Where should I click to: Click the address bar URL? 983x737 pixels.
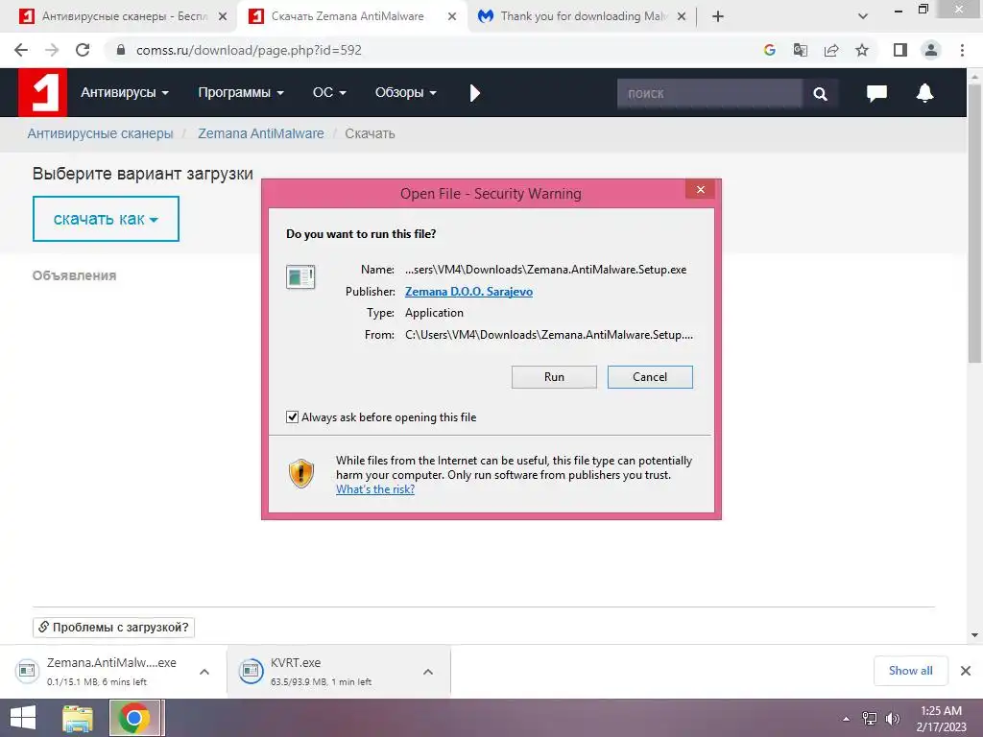(249, 50)
